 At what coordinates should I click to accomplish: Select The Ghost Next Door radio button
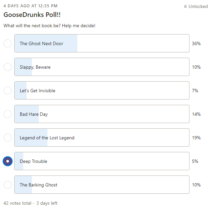click(x=8, y=43)
